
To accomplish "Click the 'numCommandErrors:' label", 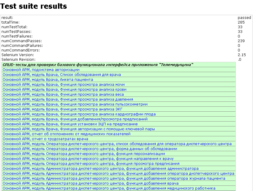I will [x=21, y=50].
